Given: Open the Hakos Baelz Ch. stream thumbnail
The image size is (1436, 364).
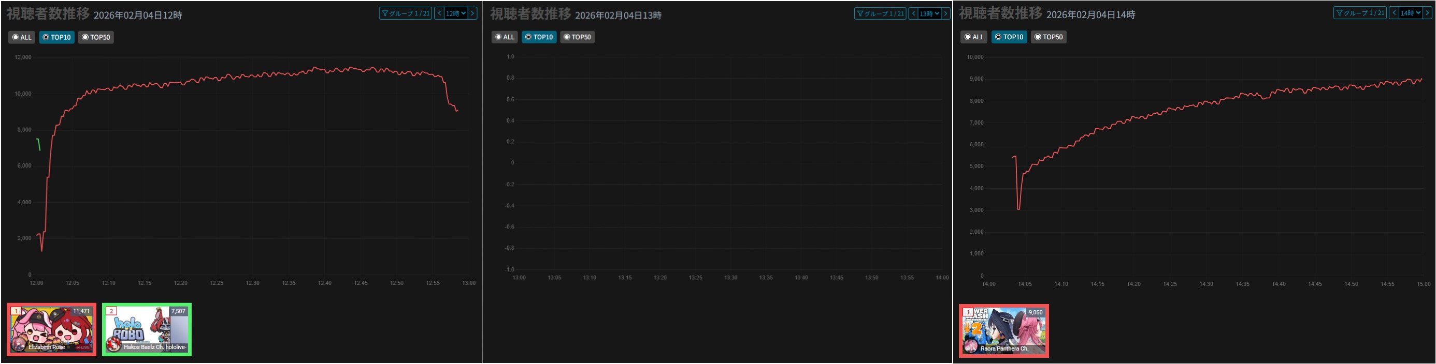Looking at the screenshot, I should [147, 329].
